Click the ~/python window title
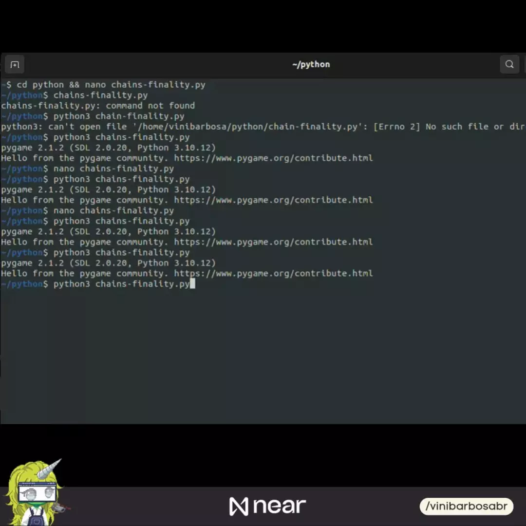The height and width of the screenshot is (526, 526). tap(311, 64)
